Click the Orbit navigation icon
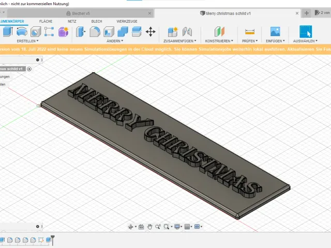This screenshot has height=248, width=331. (x=130, y=227)
